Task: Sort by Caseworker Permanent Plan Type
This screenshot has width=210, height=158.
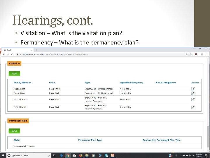Action: coord(162,140)
